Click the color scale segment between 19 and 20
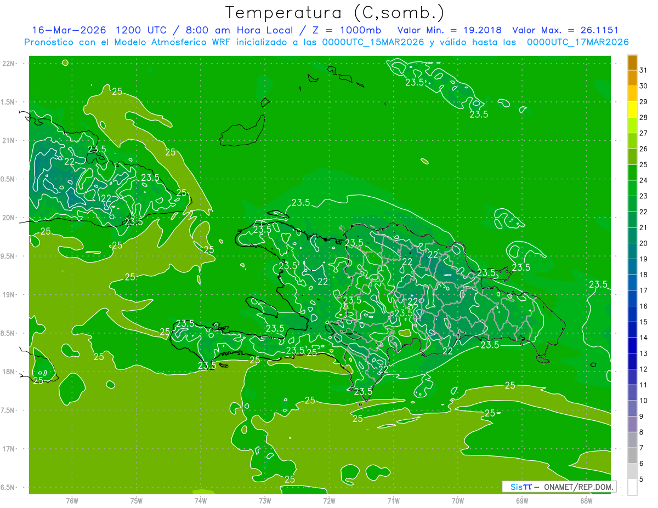This screenshot has width=658, height=508. pos(632,251)
